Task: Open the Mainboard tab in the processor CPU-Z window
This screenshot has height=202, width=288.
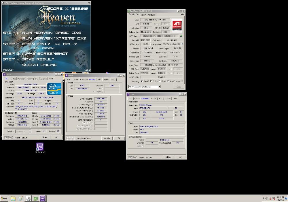Action: tap(21, 79)
